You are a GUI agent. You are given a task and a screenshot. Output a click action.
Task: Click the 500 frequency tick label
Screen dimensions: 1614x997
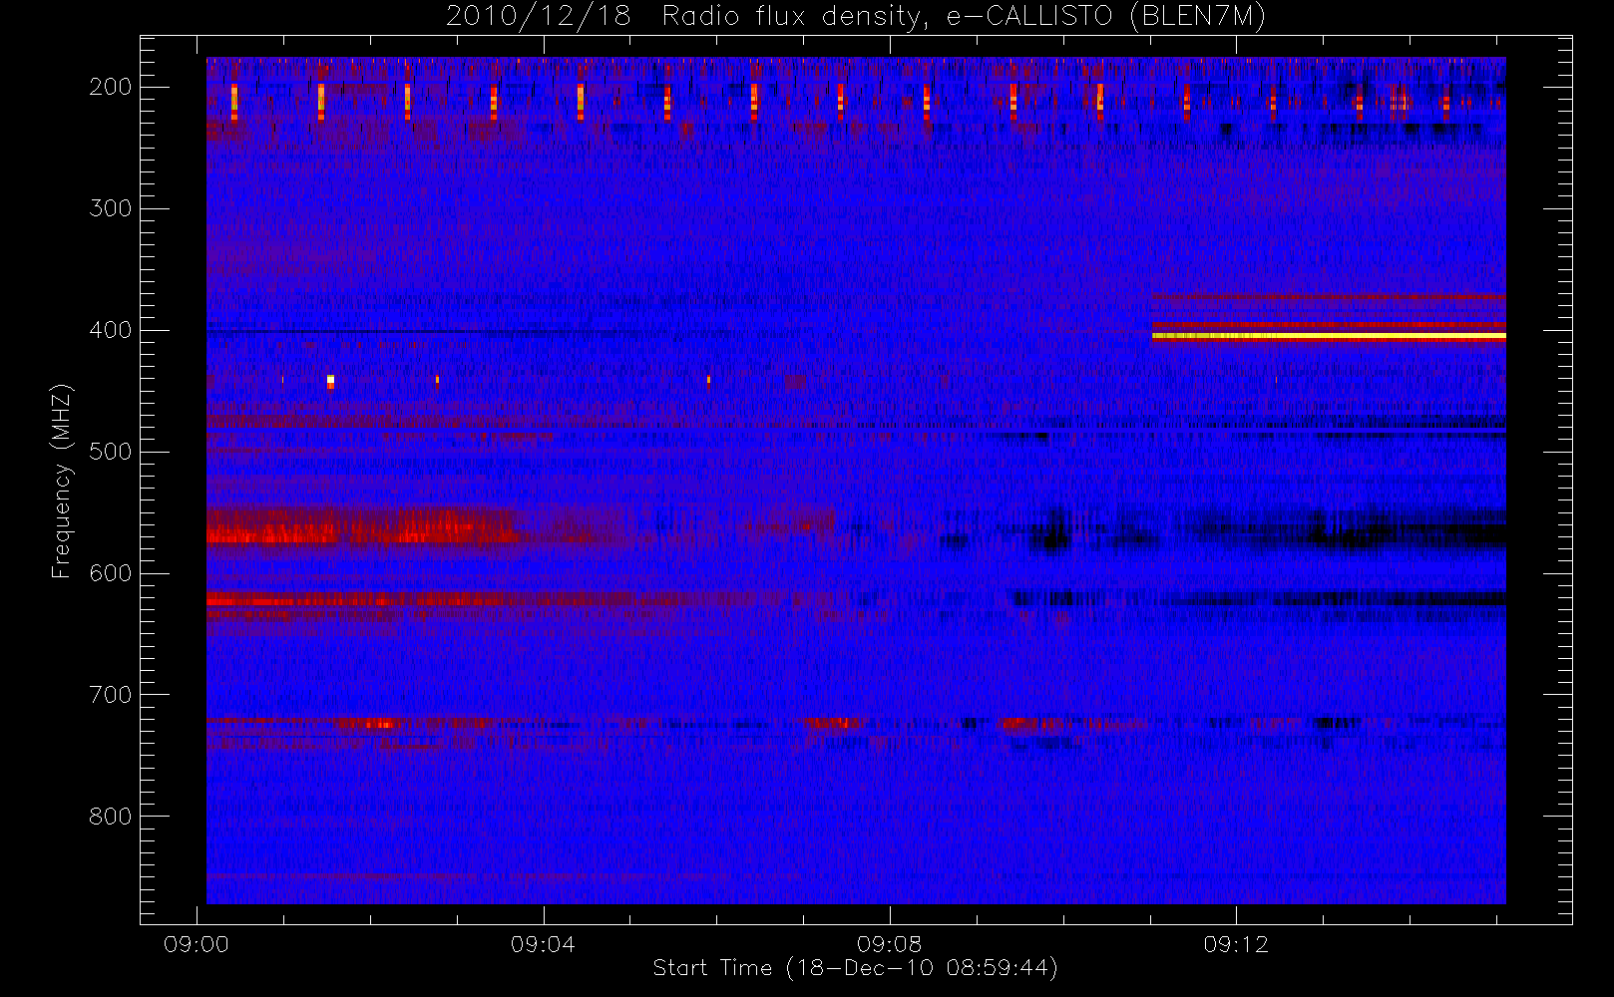tap(111, 452)
